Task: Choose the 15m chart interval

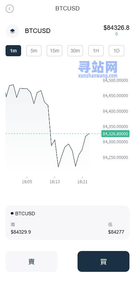Action: pos(54,51)
